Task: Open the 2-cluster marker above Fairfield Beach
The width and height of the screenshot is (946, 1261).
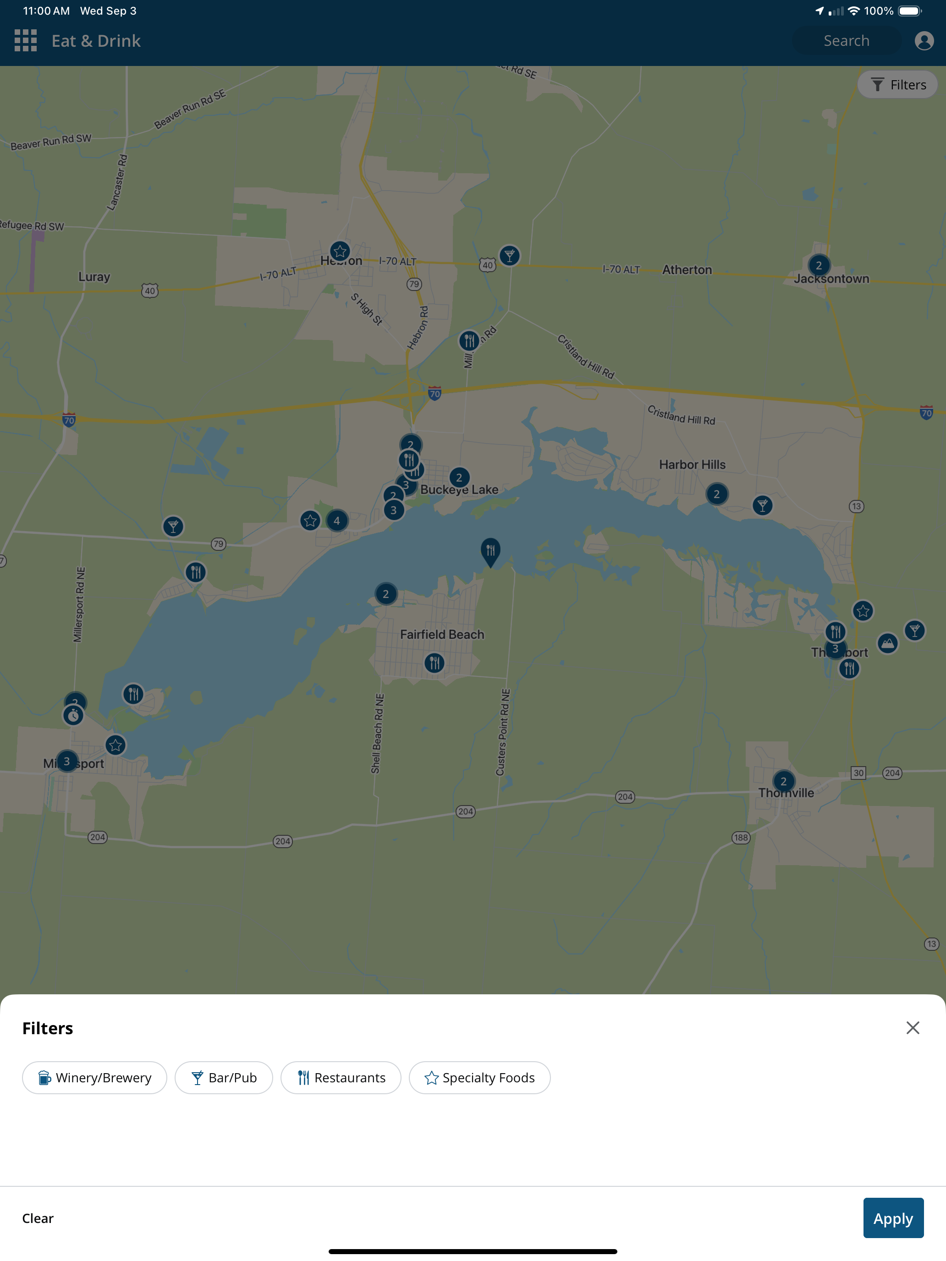Action: point(386,594)
